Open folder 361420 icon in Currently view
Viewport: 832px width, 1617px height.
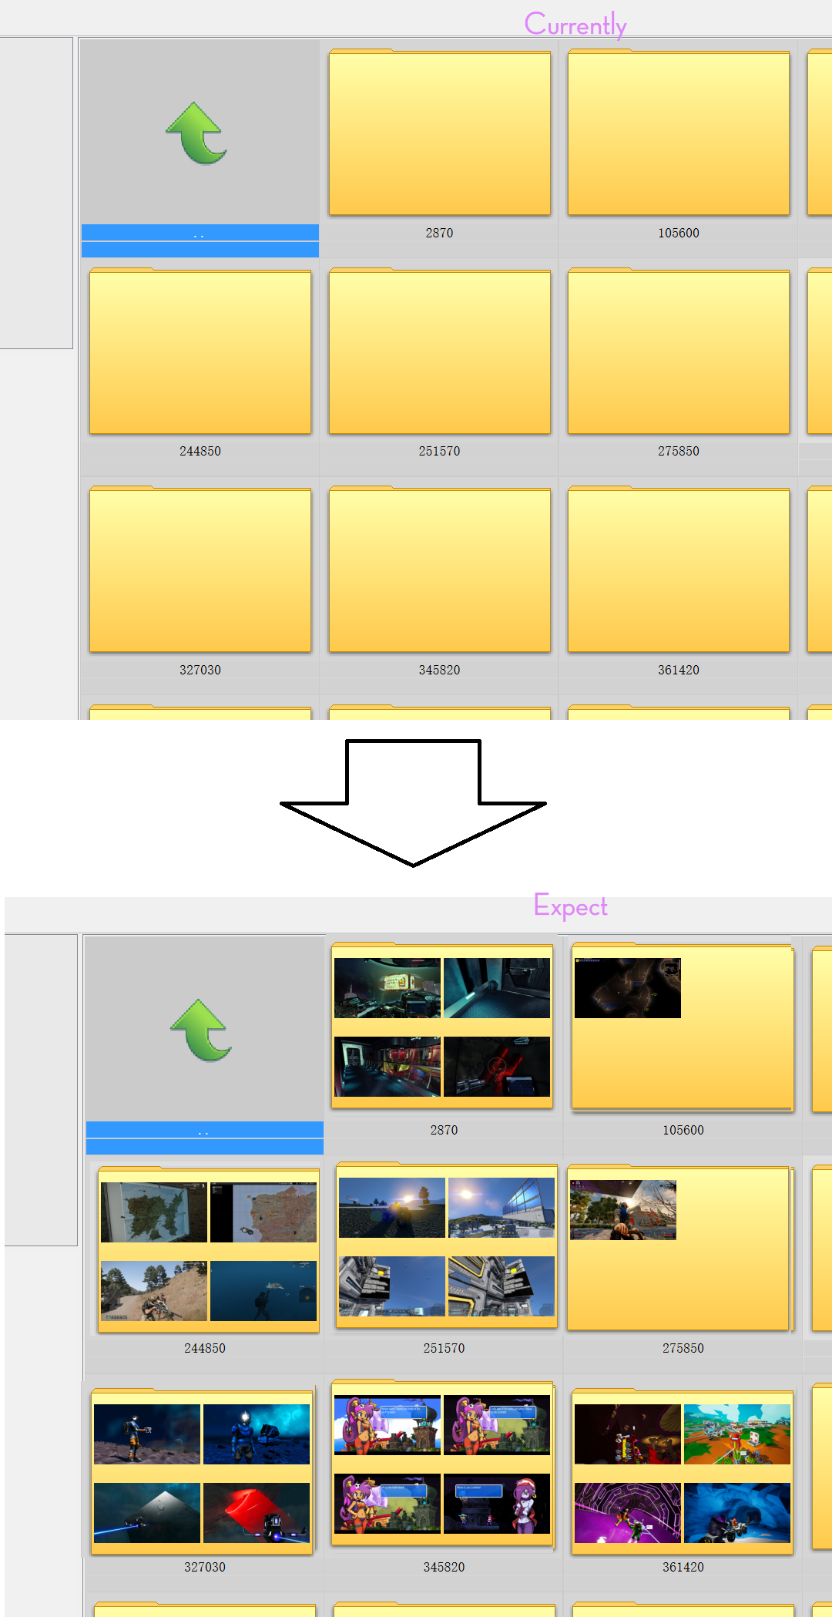coord(679,570)
